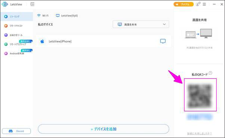This screenshot has height=138, width=225.
Task: Click the 私のデバイス heading
Action: [x=45, y=25]
